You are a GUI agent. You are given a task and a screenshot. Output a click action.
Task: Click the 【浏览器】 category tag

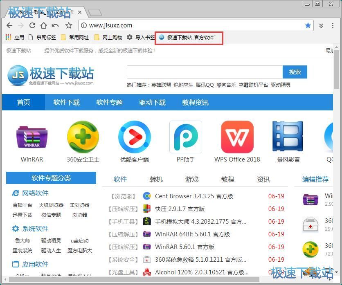tap(123, 196)
